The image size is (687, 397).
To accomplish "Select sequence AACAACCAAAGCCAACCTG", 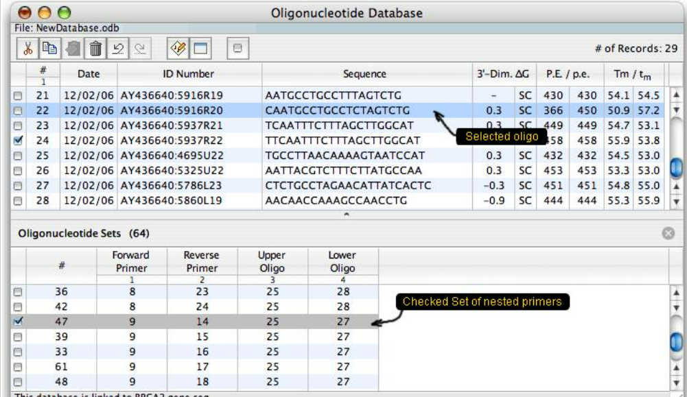I will pos(336,201).
